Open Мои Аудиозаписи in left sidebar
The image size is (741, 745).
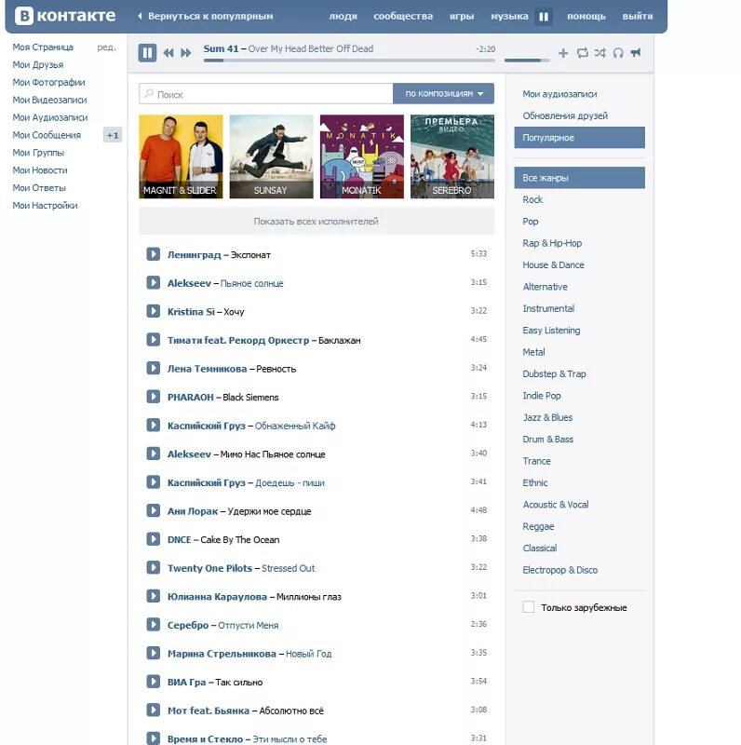click(x=50, y=117)
